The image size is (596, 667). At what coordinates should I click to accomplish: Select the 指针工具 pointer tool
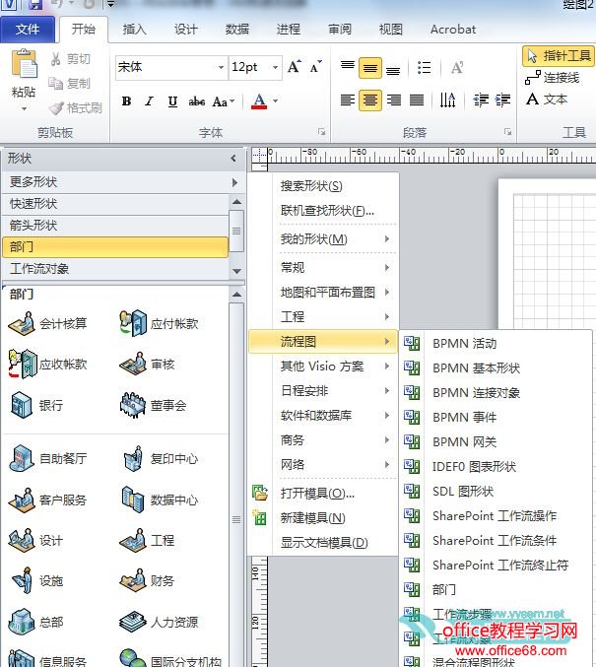tap(559, 56)
